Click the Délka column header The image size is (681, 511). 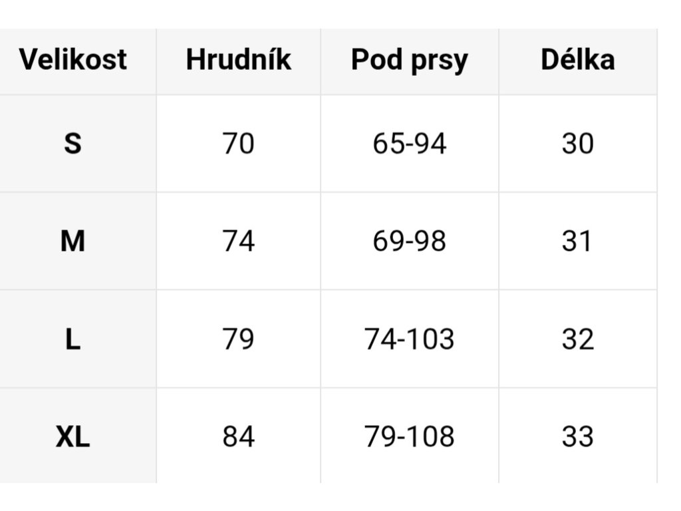tap(577, 59)
